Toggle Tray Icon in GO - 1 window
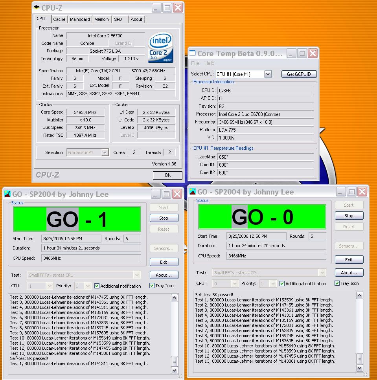377x380 pixels. pyautogui.click(x=152, y=285)
